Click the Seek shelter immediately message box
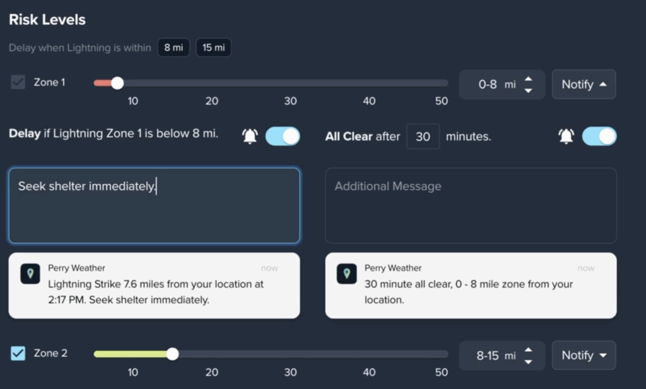This screenshot has width=646, height=389. 154,204
